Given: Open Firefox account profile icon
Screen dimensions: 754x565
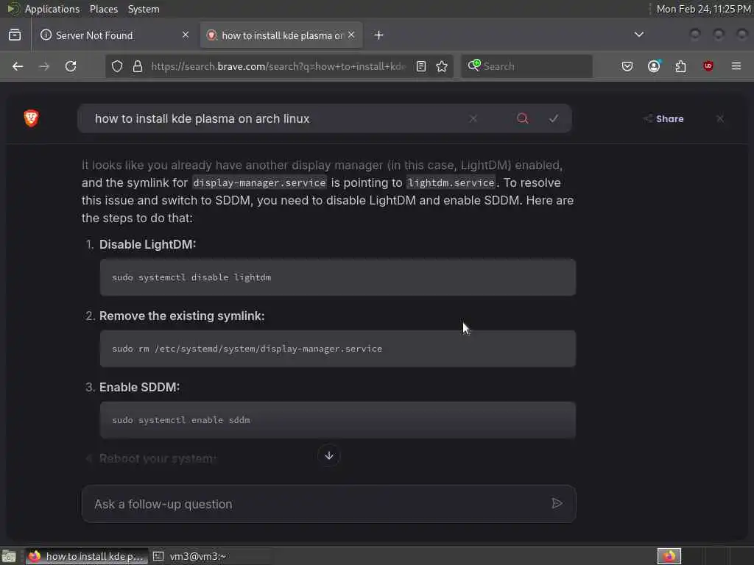Looking at the screenshot, I should [x=654, y=66].
